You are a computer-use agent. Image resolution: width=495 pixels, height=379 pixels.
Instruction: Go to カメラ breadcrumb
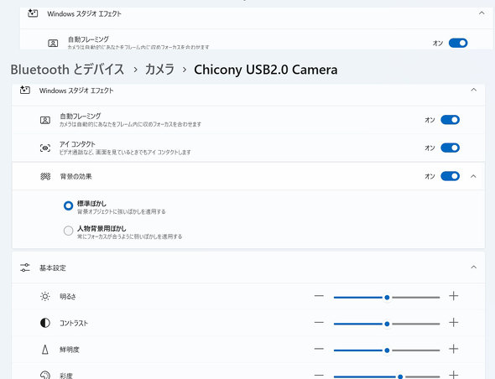pos(159,70)
